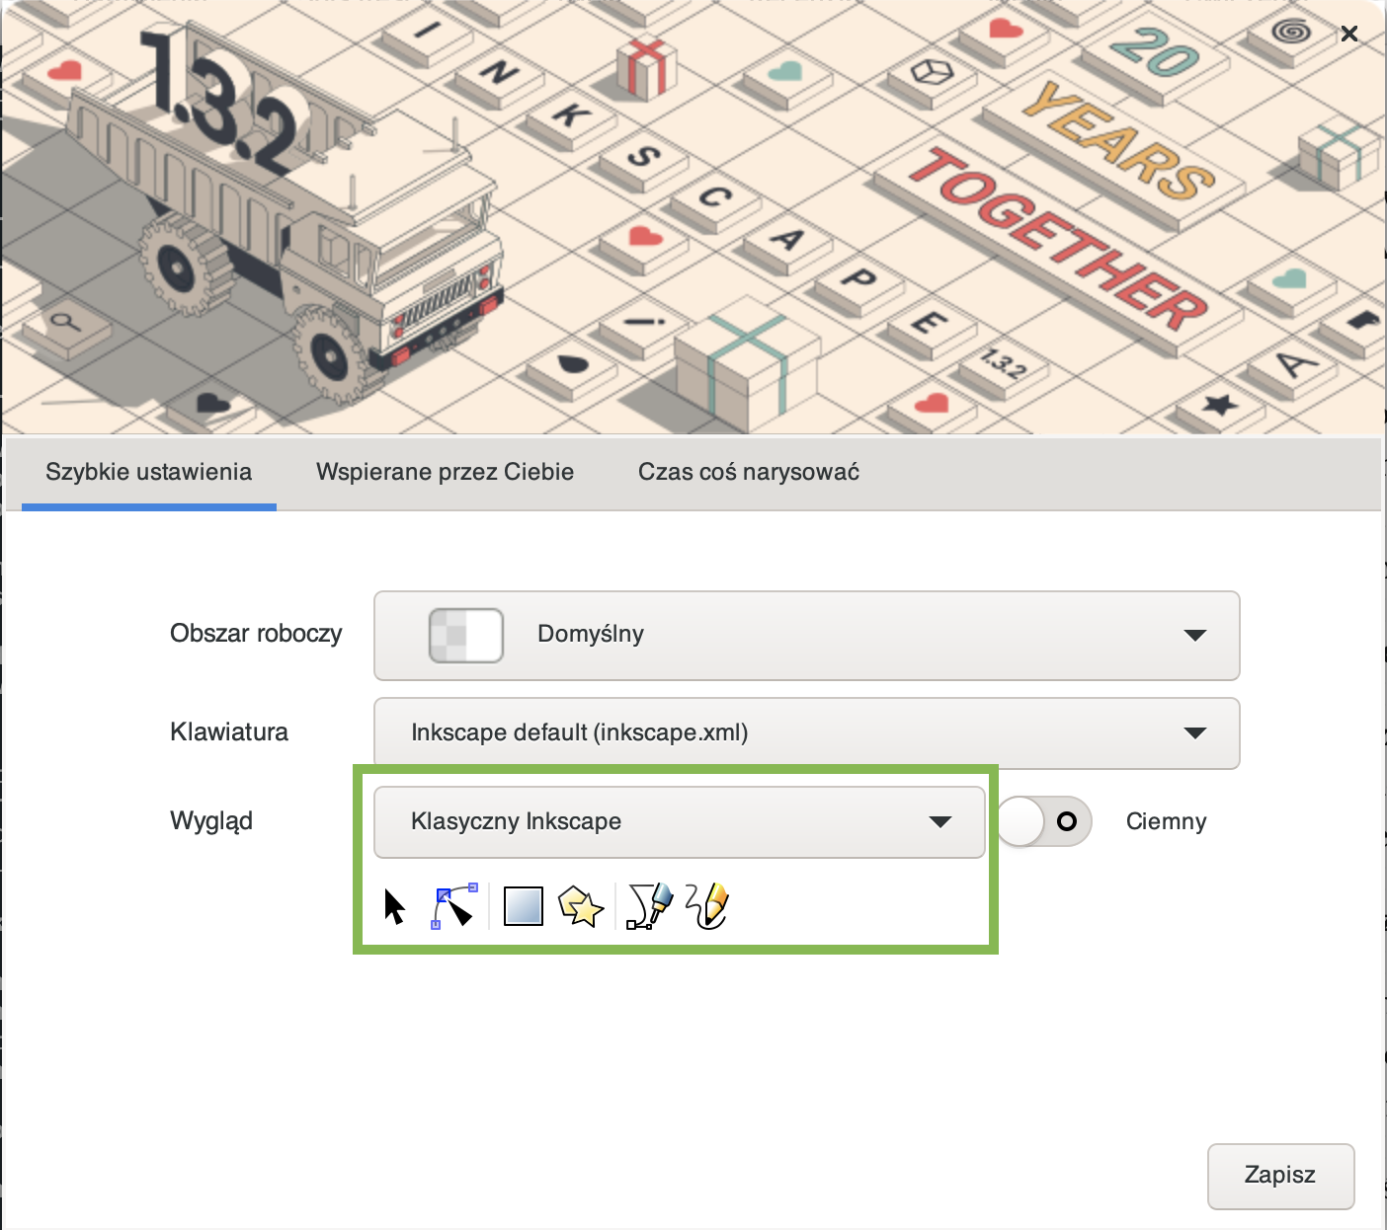Click the canvas checkerboard preview icon
Screen dimensions: 1387x1230
[465, 636]
